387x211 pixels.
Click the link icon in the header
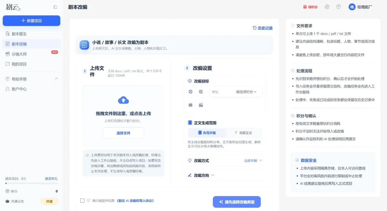327,7
